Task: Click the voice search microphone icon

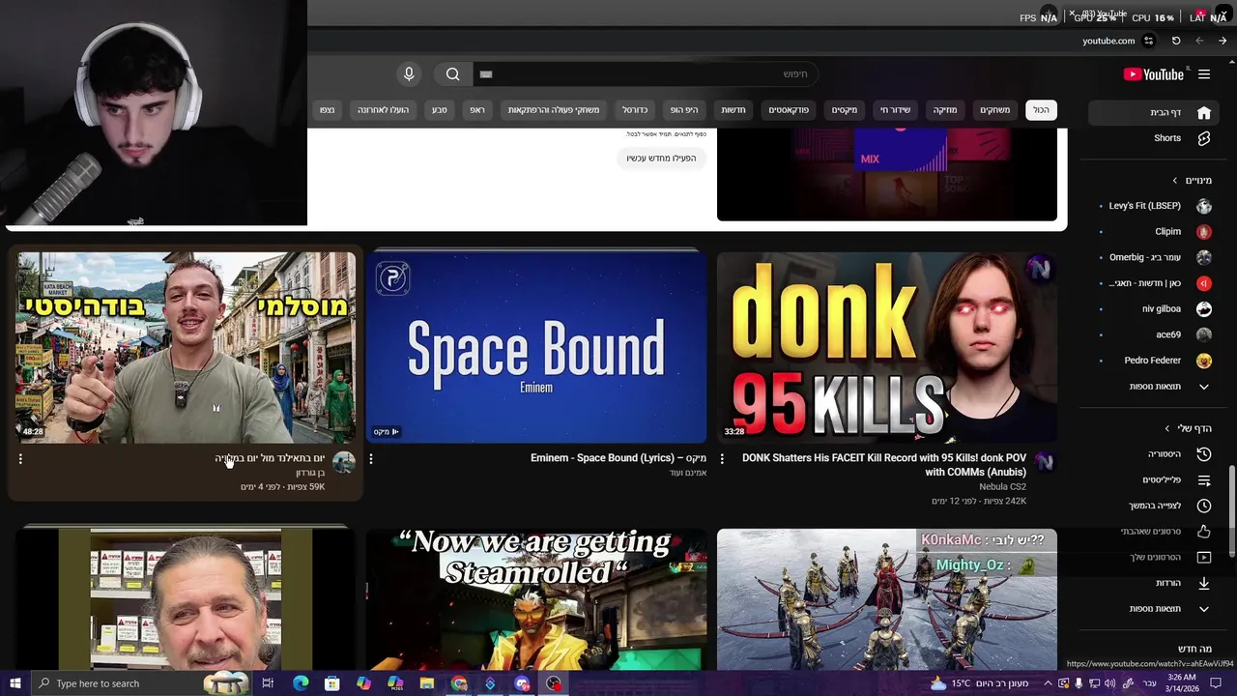Action: coord(409,74)
